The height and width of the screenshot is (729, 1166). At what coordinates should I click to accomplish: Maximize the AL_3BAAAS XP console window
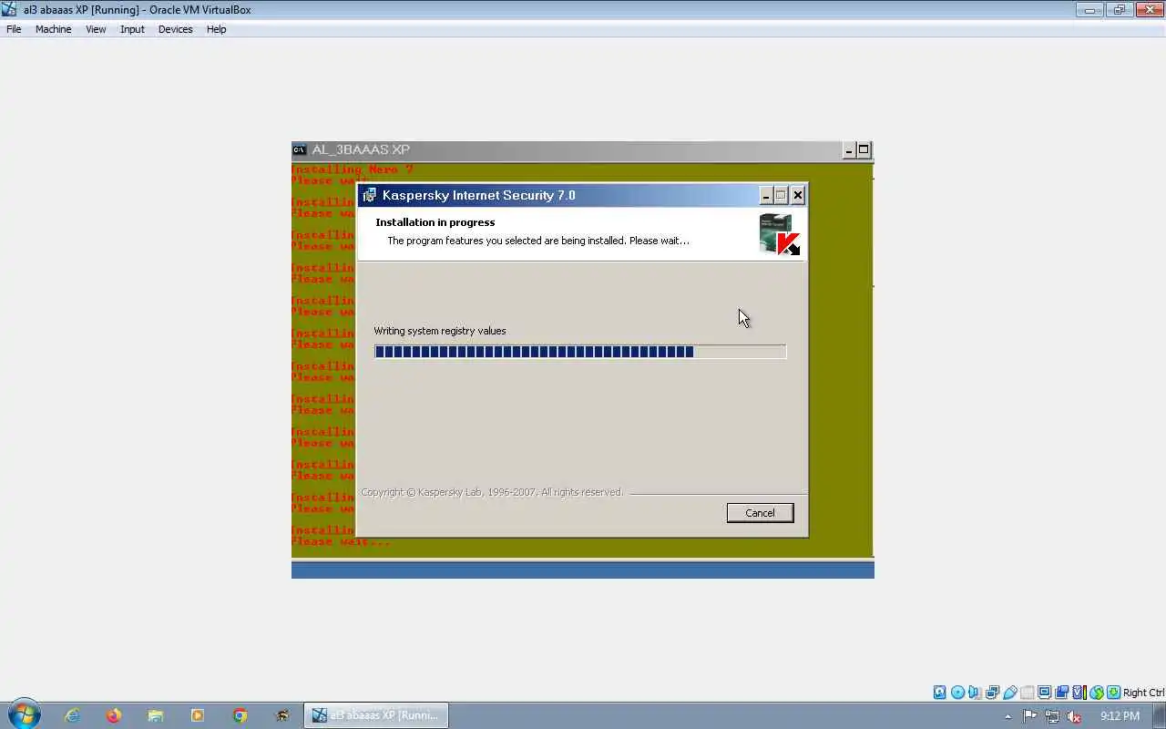click(x=864, y=150)
